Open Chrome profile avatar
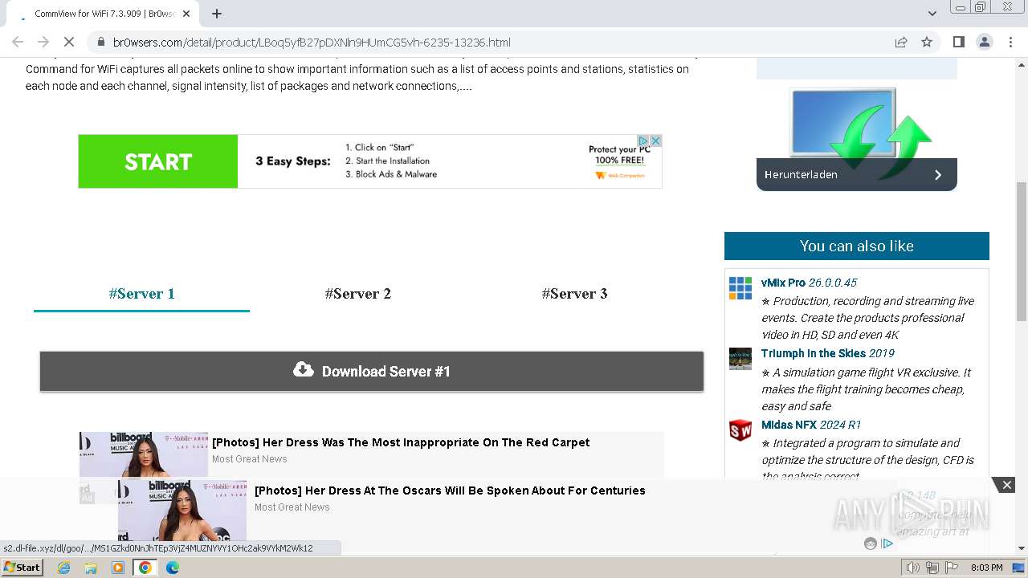The image size is (1028, 578). pos(985,42)
